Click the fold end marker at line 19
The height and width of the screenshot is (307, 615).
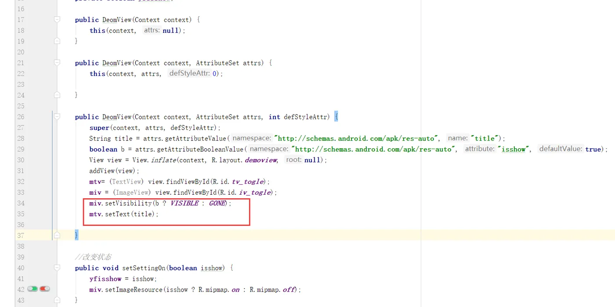point(57,41)
